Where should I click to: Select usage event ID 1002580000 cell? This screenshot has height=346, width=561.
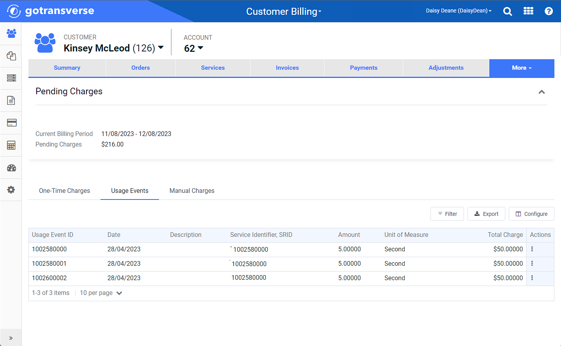point(49,249)
